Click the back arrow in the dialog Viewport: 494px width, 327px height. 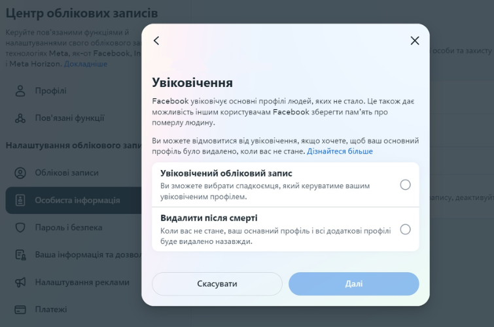click(x=156, y=41)
